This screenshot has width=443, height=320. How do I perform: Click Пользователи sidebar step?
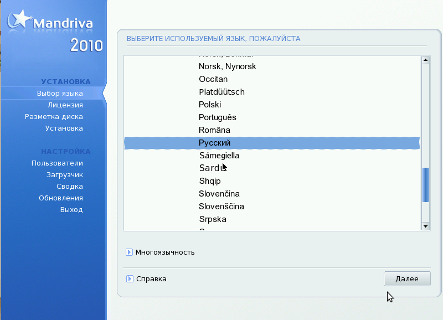[57, 163]
